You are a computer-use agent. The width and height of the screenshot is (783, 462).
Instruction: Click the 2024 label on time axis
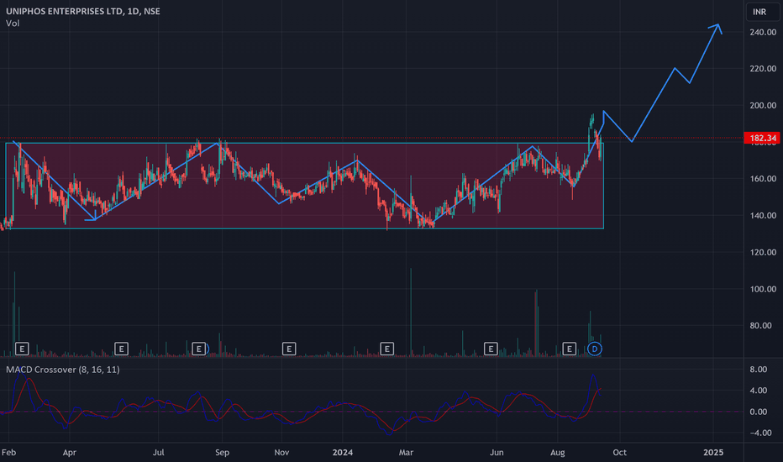343,453
